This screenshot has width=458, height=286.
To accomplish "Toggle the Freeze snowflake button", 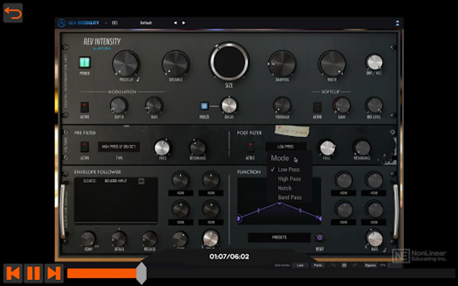I will pos(204,106).
